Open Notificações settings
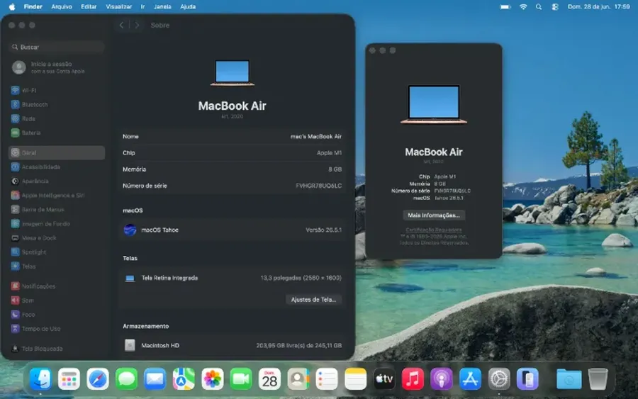638x399 pixels. (x=57, y=286)
